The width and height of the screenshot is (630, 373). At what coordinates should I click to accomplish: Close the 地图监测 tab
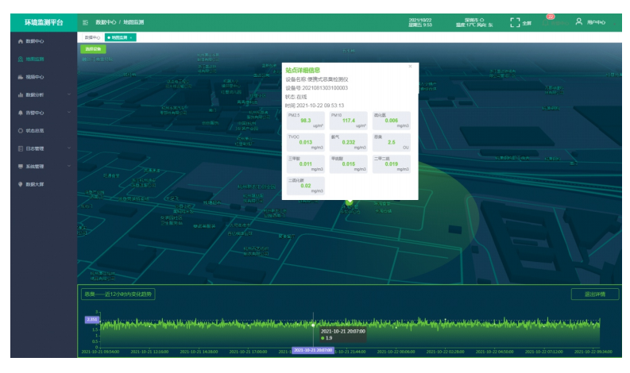tap(131, 37)
